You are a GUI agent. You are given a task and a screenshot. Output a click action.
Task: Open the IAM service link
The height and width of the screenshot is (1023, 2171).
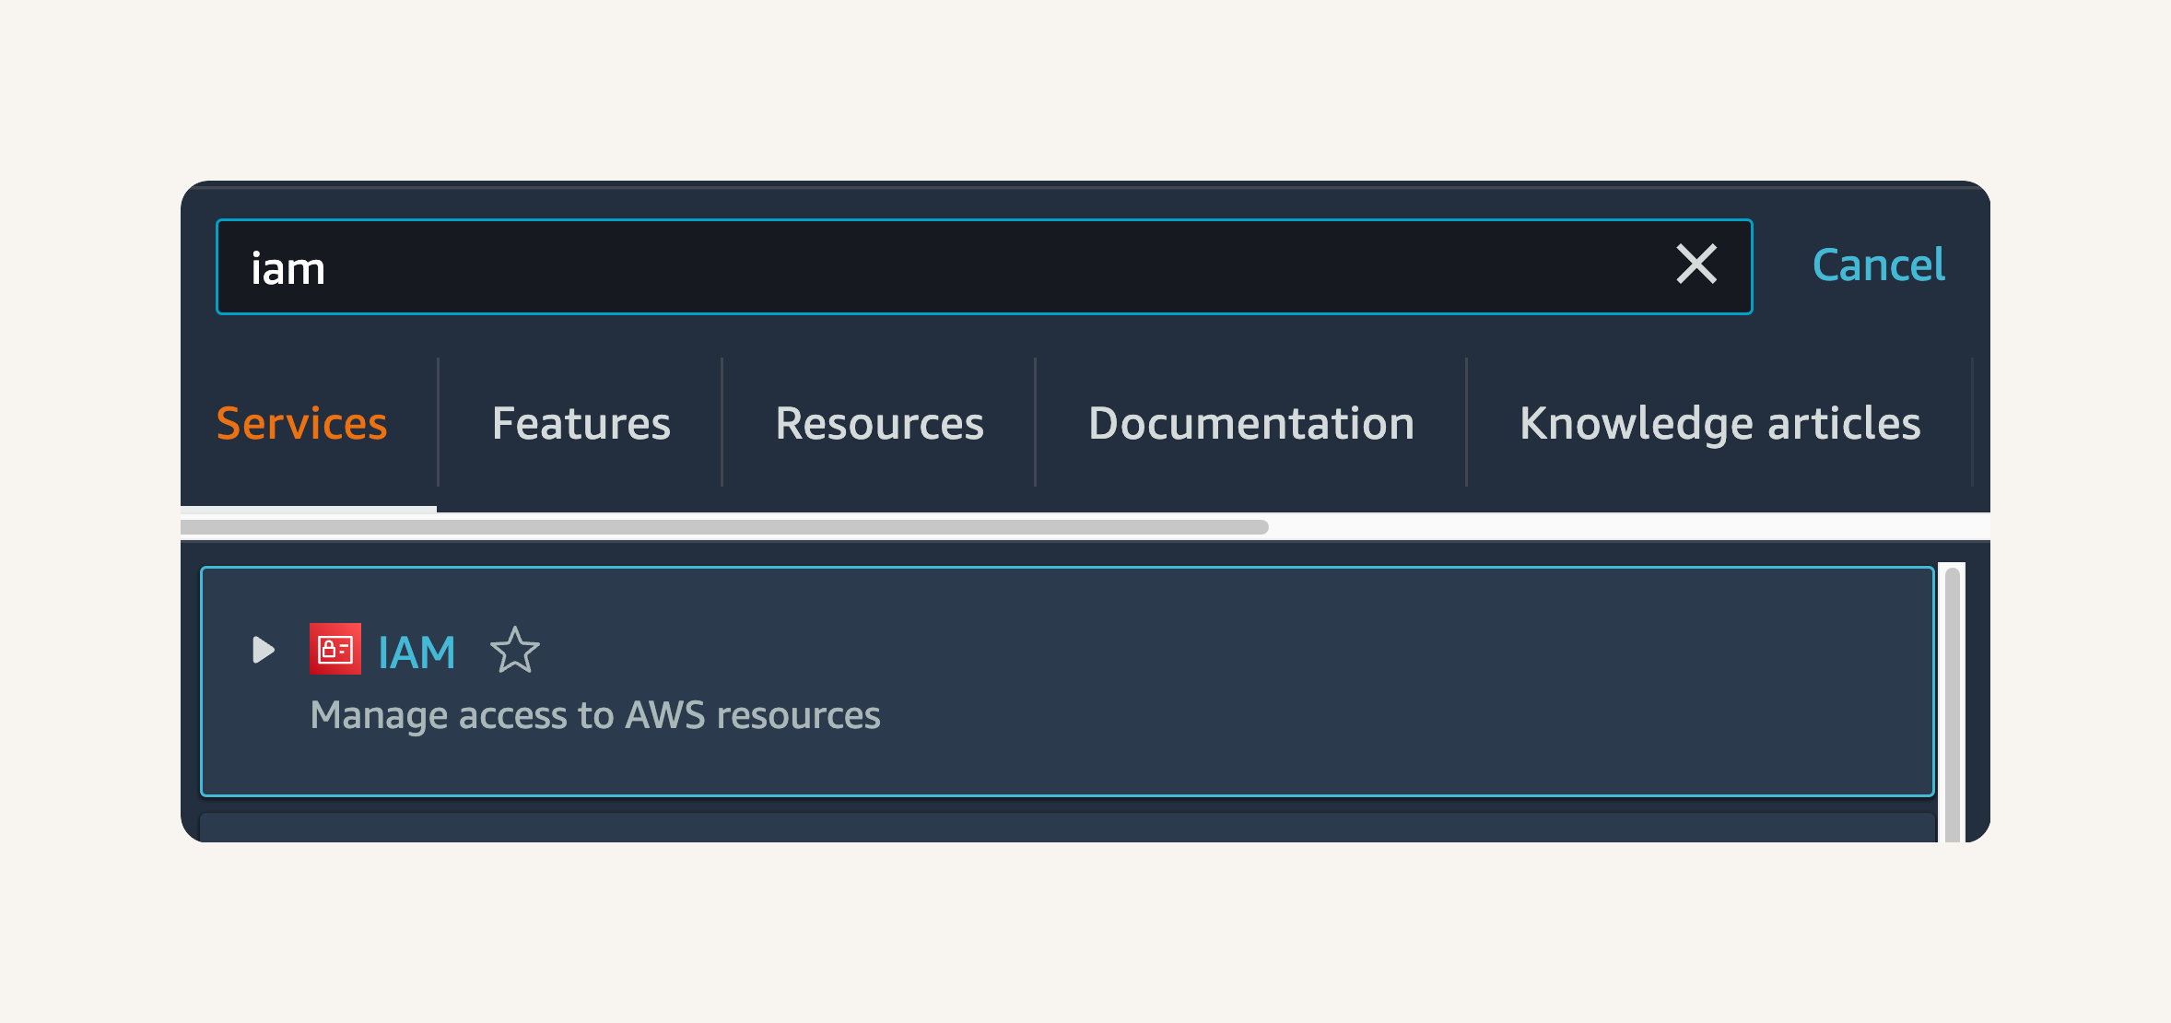(x=417, y=653)
